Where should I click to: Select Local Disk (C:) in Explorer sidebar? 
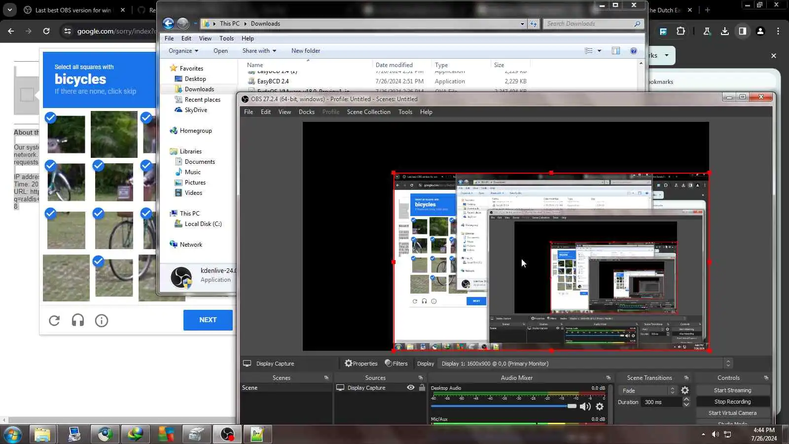click(203, 224)
